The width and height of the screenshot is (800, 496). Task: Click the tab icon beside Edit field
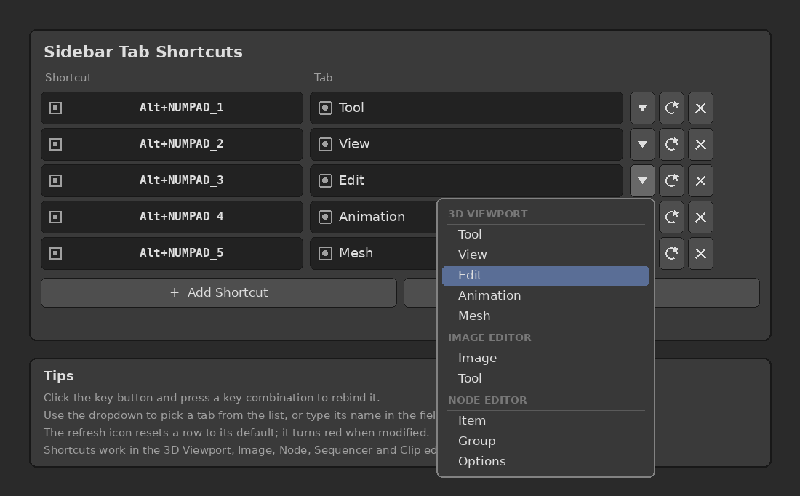[326, 180]
